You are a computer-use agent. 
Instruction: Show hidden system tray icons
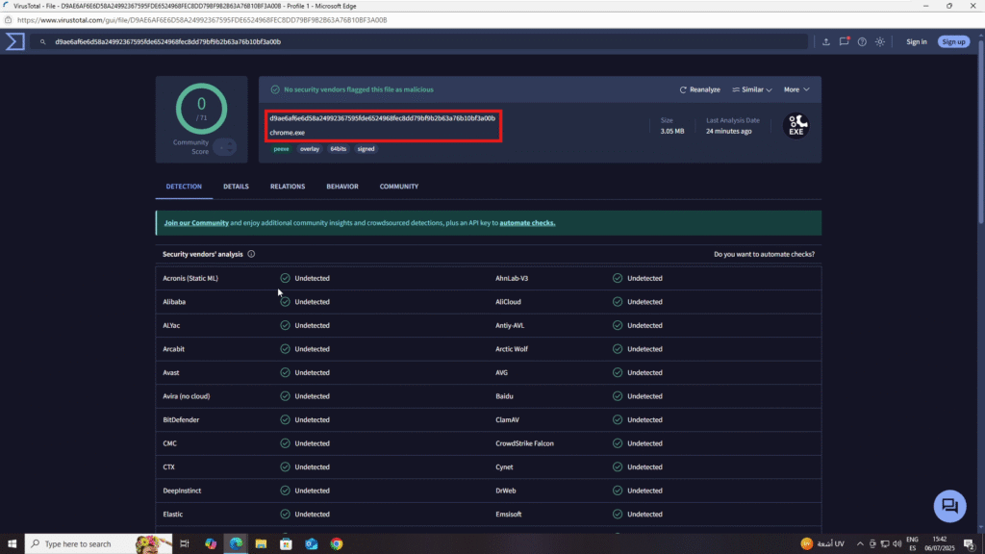click(860, 544)
